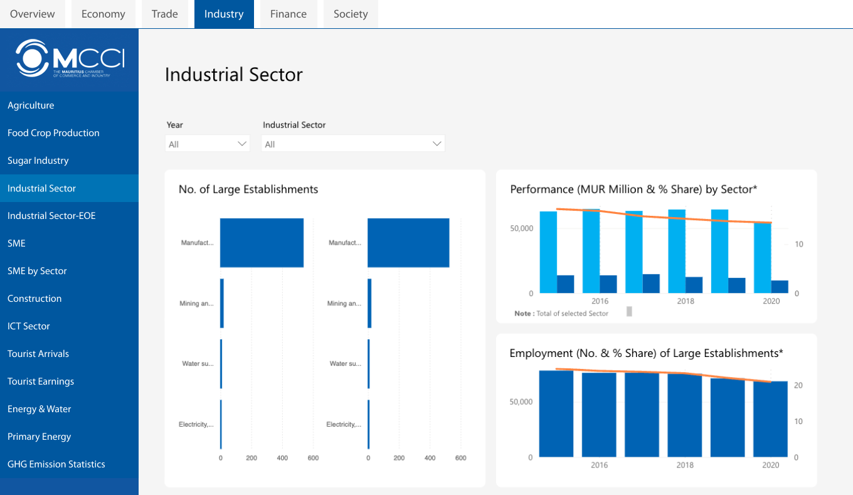
Task: Go to the Society tab
Action: coord(351,14)
